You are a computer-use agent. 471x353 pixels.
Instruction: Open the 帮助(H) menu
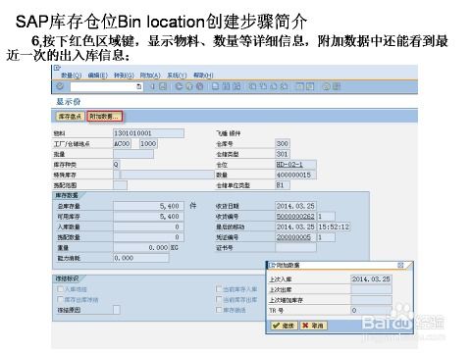(203, 76)
